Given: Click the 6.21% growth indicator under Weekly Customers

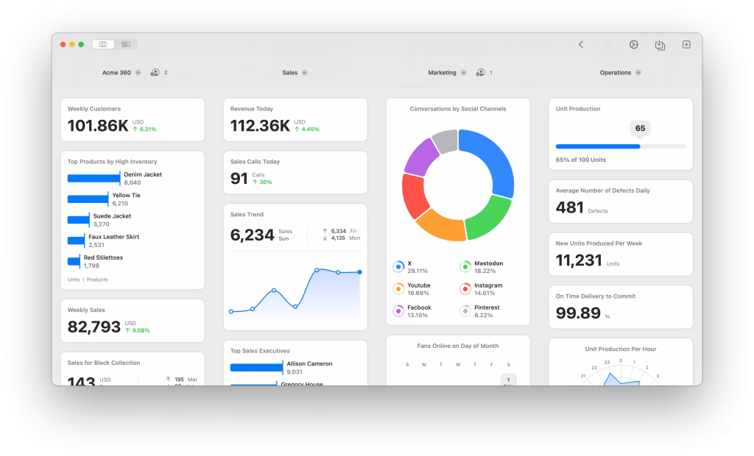Looking at the screenshot, I should (144, 129).
